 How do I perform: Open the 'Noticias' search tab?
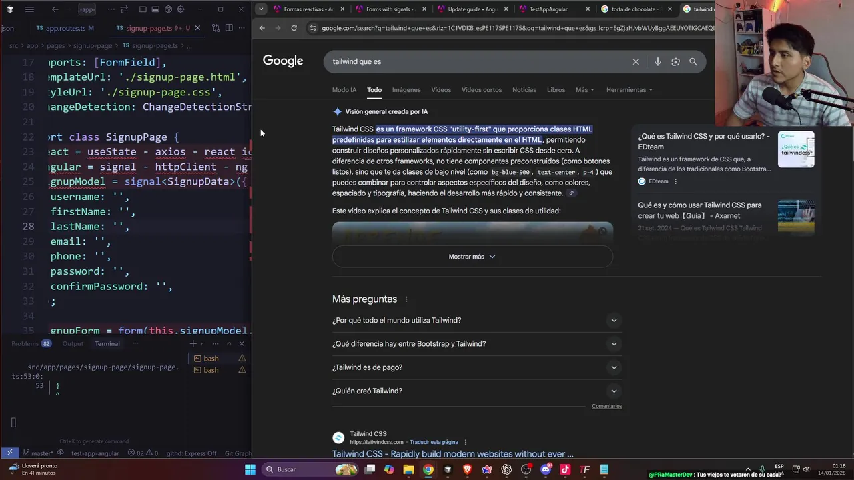524,89
